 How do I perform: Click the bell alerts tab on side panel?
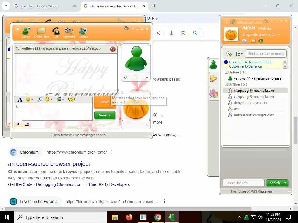click(213, 79)
